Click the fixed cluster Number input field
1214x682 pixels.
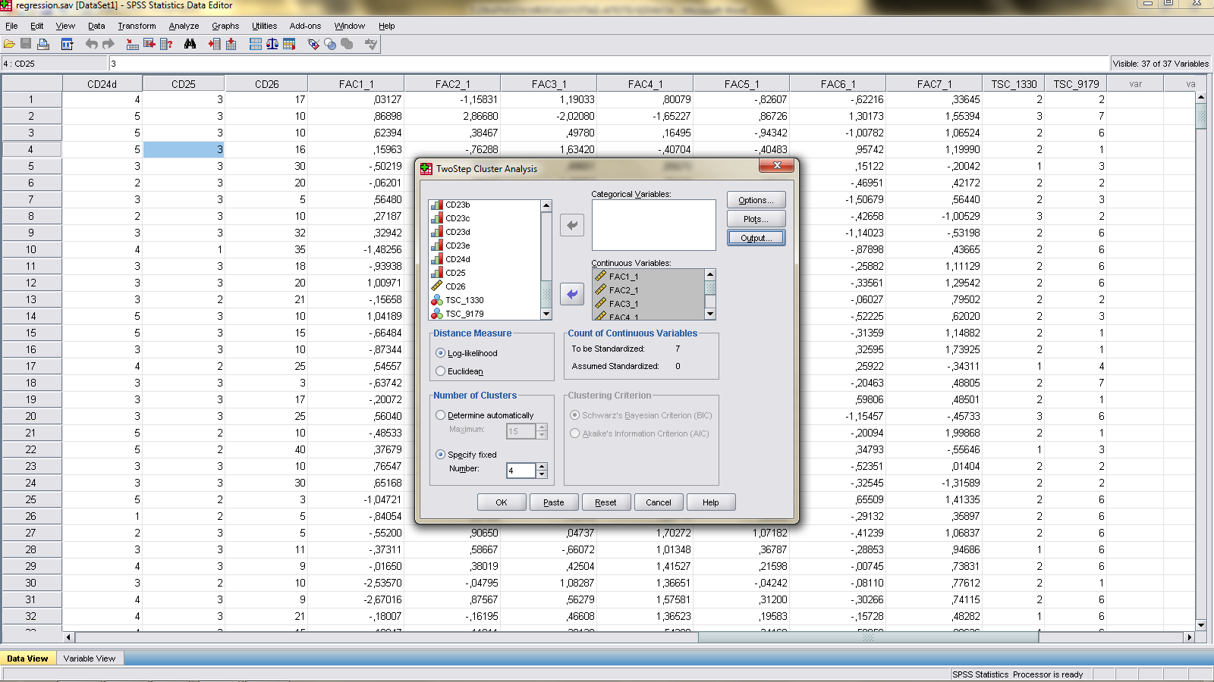[x=521, y=471]
